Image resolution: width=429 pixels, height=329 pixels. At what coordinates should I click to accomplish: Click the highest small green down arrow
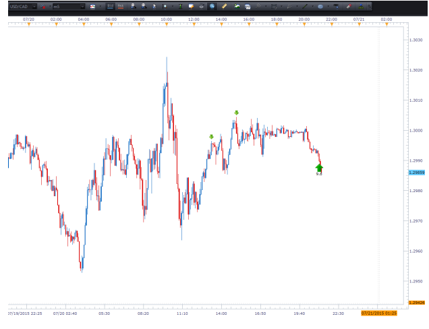point(237,113)
